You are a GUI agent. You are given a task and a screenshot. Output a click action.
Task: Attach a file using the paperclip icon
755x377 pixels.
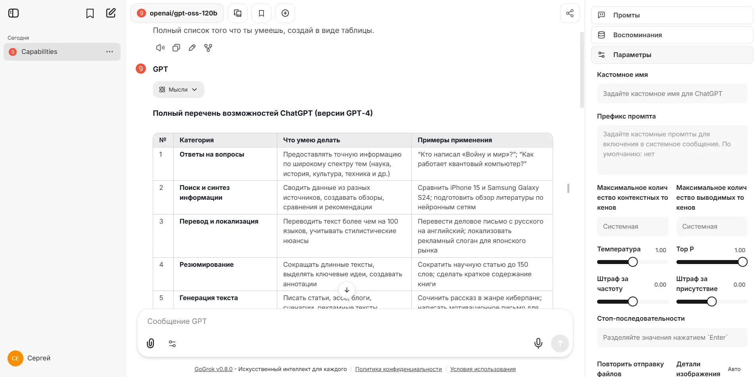click(x=150, y=343)
